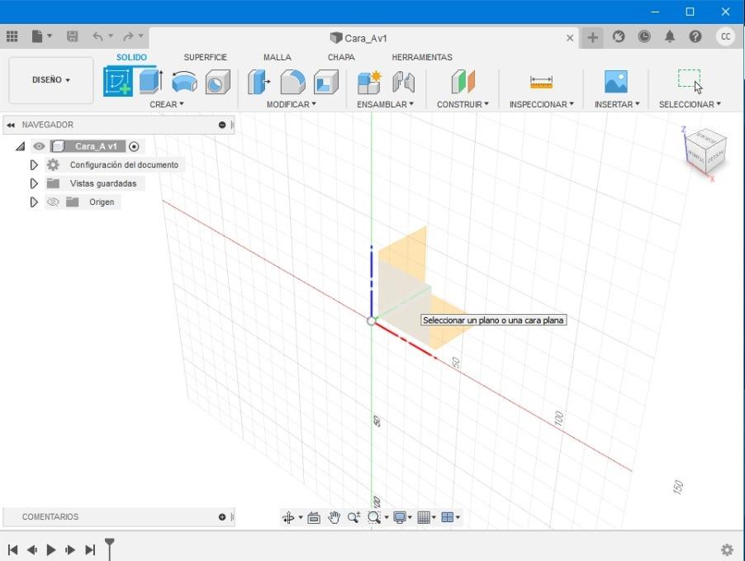Show the hidden Origen folder
This screenshot has height=561, width=745.
click(53, 202)
